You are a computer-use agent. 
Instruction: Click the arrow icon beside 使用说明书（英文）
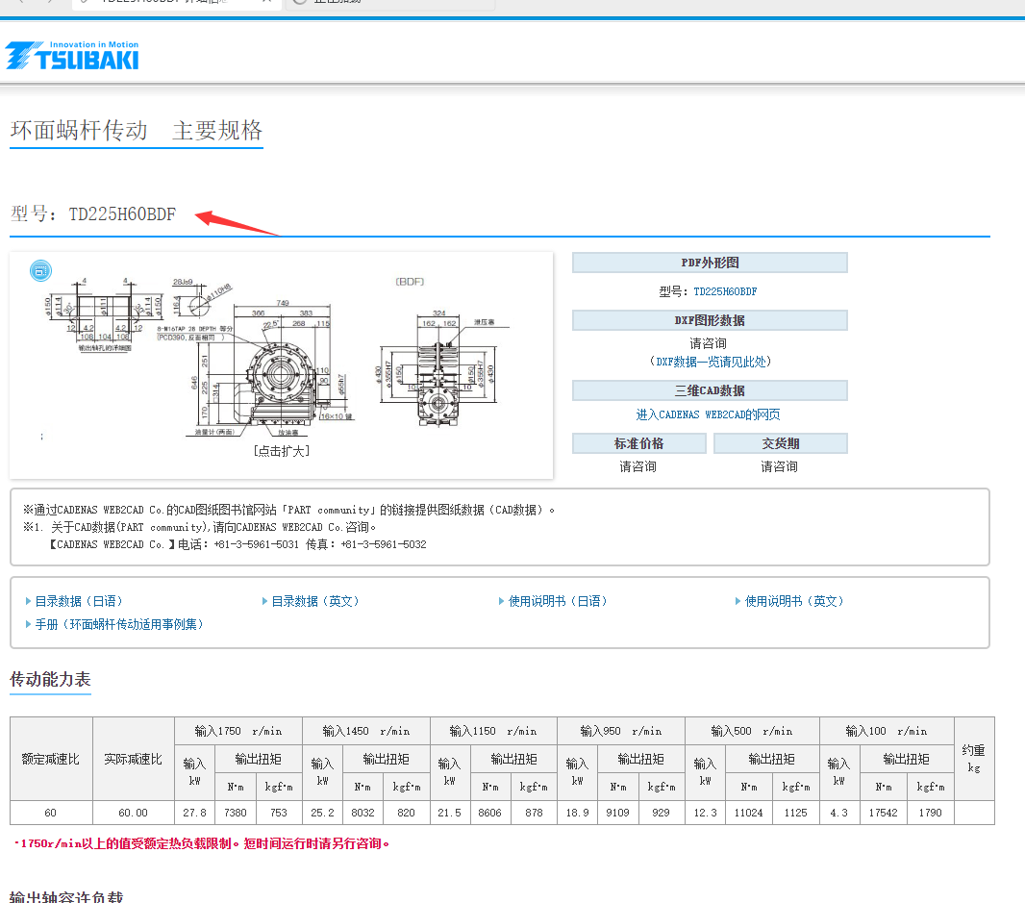[736, 600]
